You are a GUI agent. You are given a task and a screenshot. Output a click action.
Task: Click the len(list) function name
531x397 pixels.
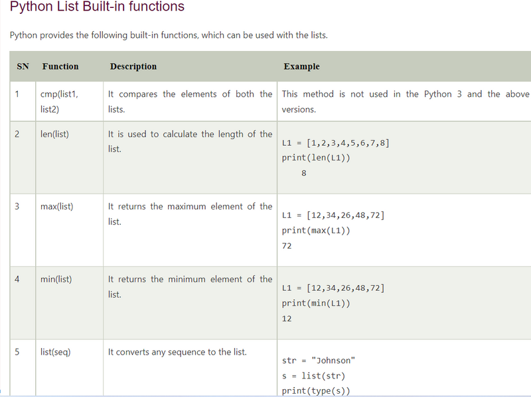tap(54, 134)
